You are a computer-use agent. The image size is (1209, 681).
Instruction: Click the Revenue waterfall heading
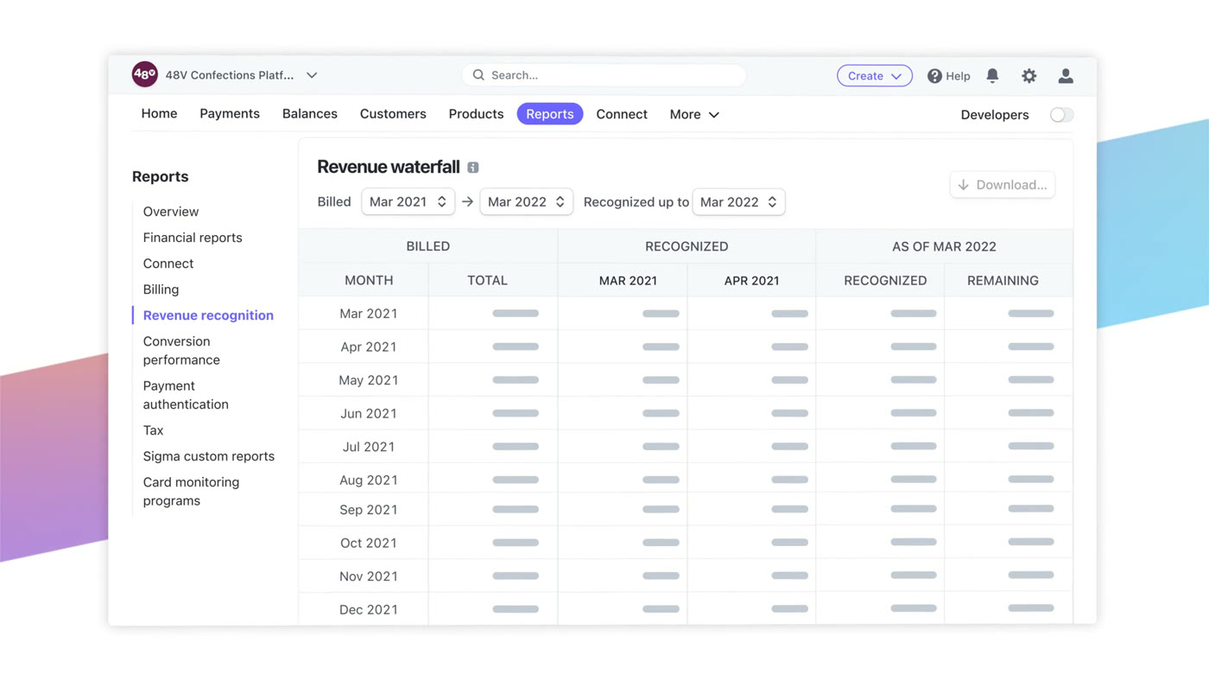[389, 167]
